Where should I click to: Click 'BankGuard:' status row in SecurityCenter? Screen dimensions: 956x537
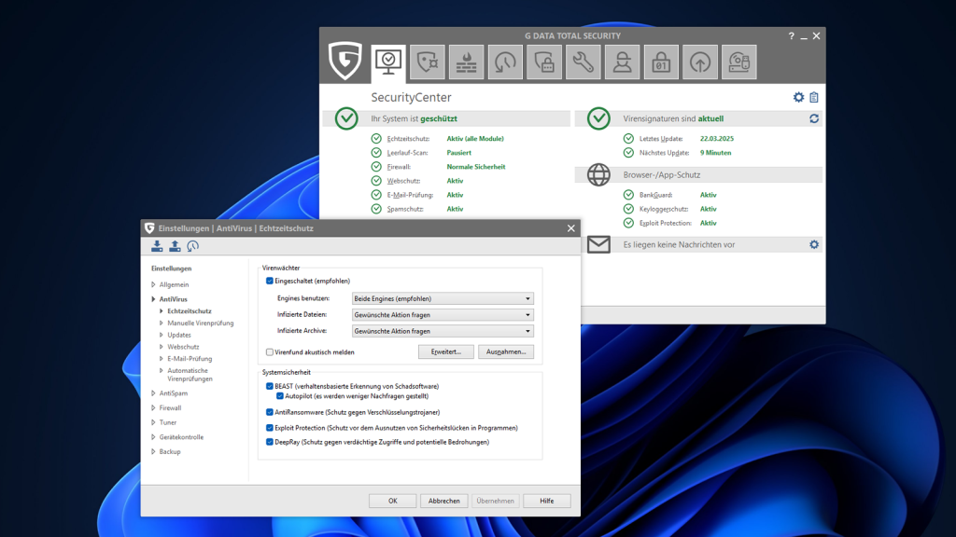(x=670, y=195)
